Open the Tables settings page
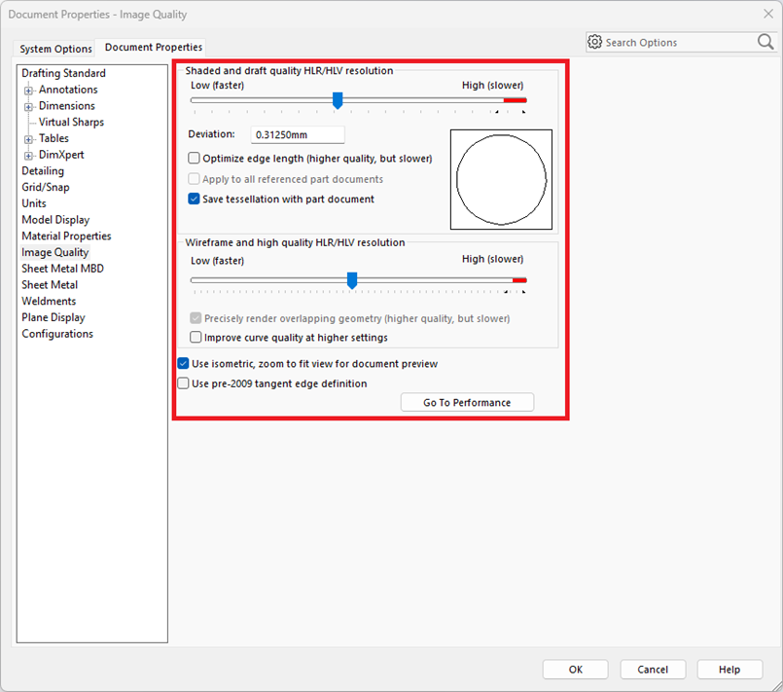Image resolution: width=783 pixels, height=692 pixels. 53,138
